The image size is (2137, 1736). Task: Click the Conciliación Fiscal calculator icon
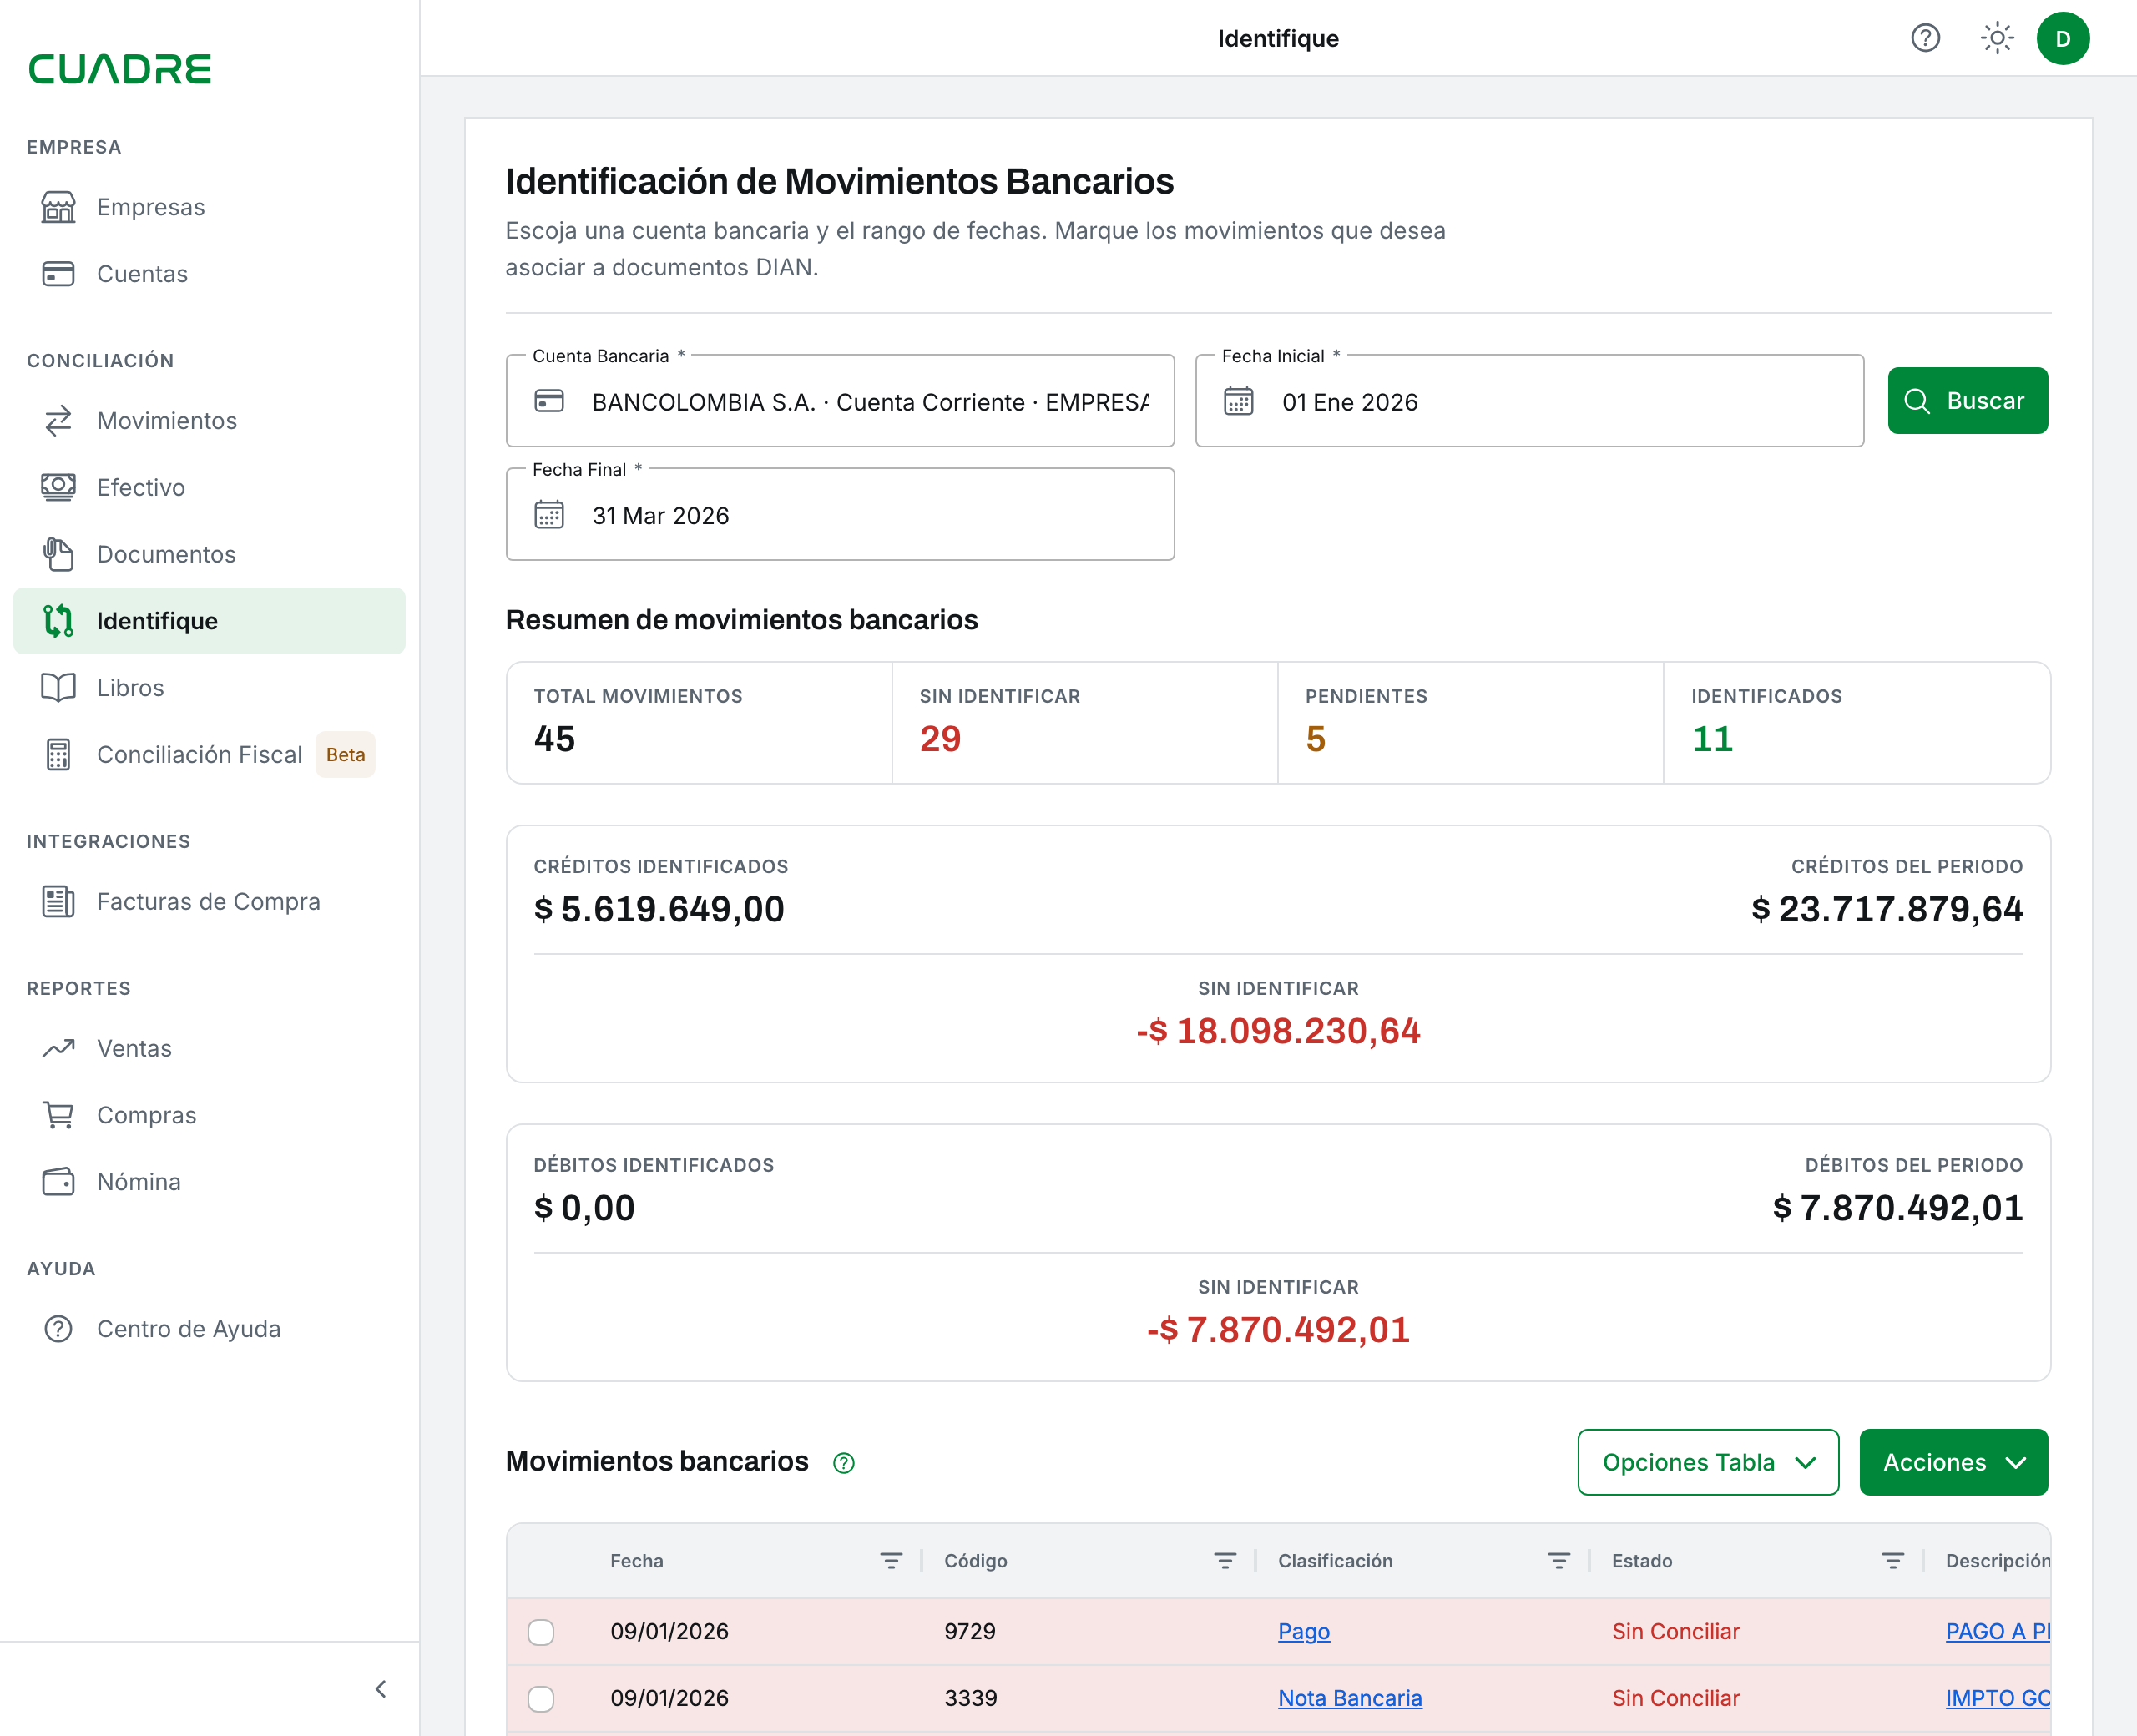click(58, 755)
